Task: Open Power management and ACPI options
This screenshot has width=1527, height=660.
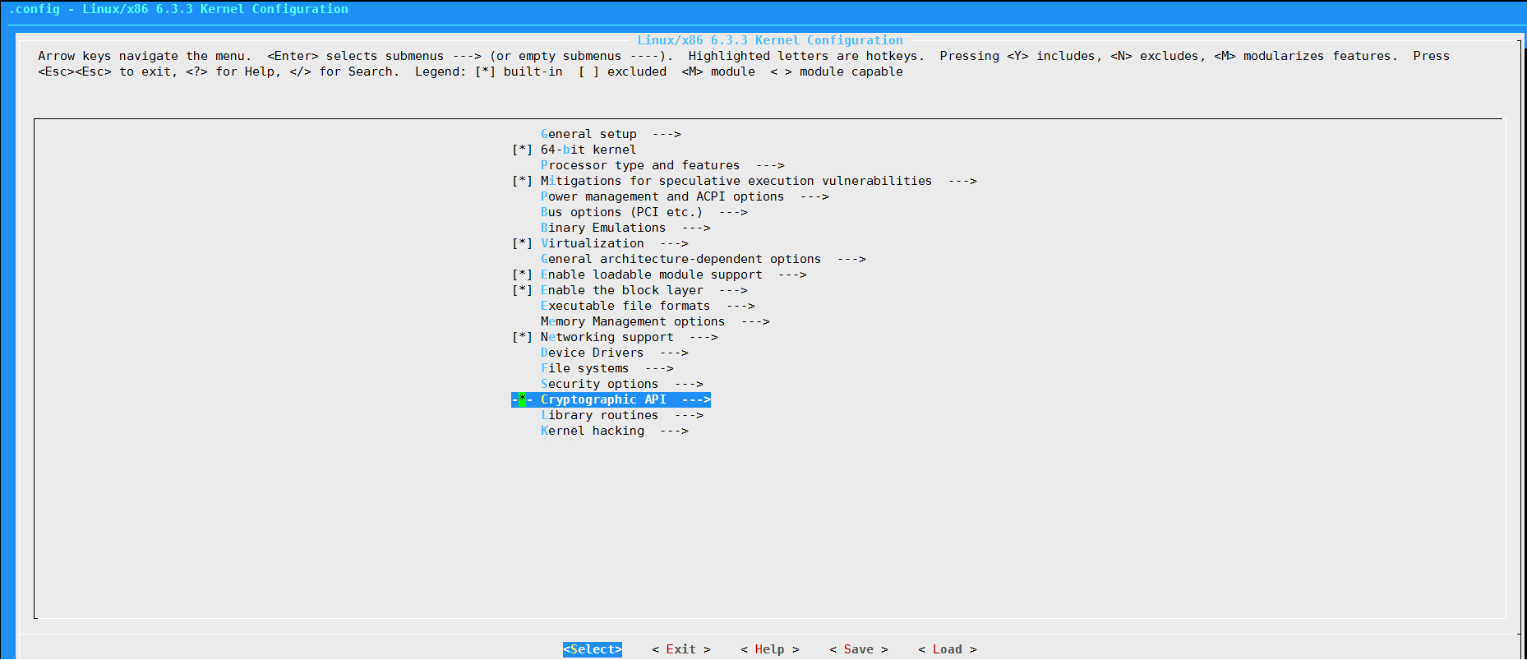Action: (662, 196)
